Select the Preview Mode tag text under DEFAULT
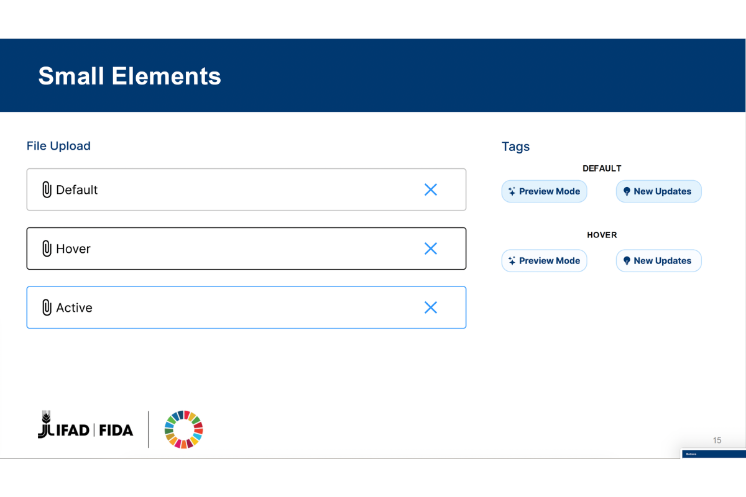Screen dimensions: 746x497 550,191
